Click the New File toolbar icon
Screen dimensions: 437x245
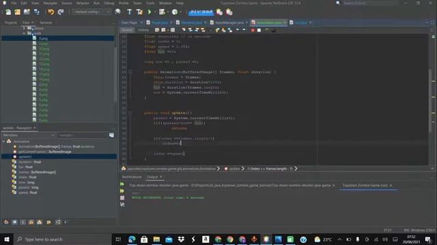(x=8, y=12)
